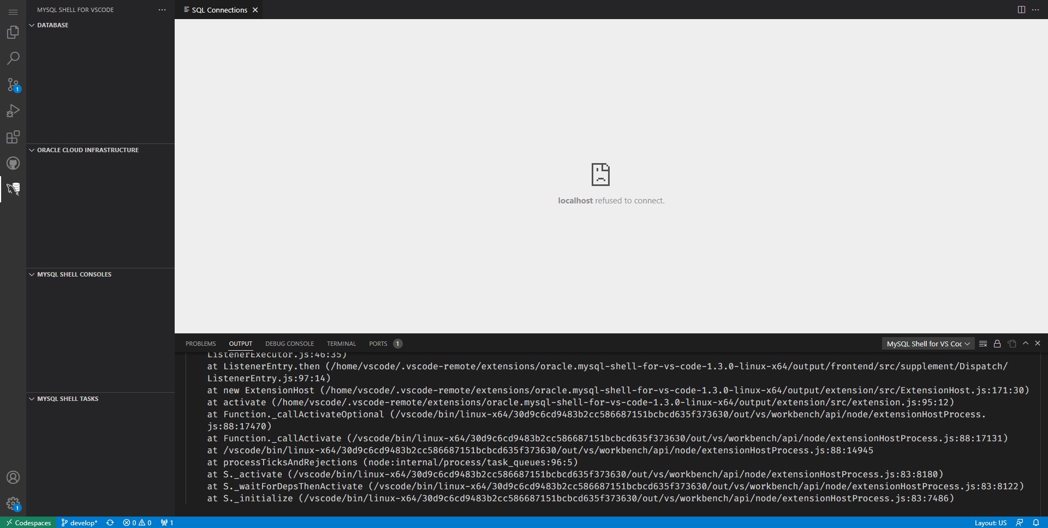Toggle output auto-scroll lock

pyautogui.click(x=997, y=344)
